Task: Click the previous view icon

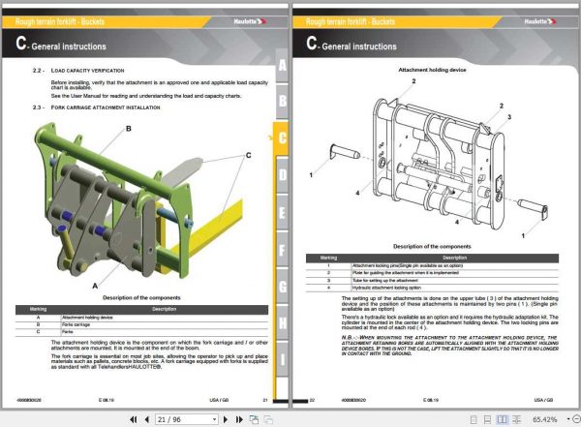Action: click(x=254, y=419)
